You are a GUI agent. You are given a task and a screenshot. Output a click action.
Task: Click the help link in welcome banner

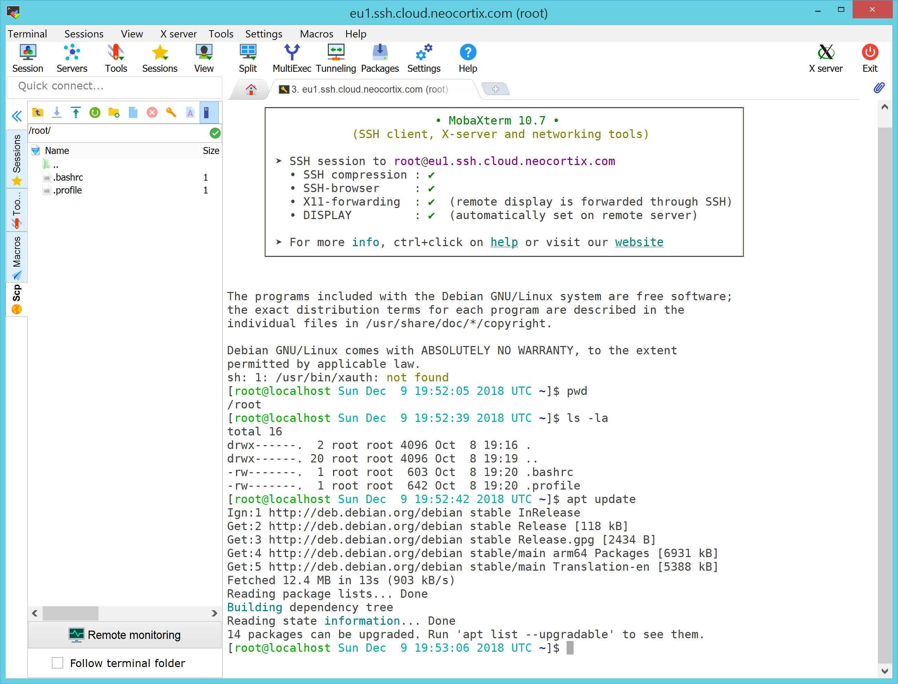[x=504, y=242]
